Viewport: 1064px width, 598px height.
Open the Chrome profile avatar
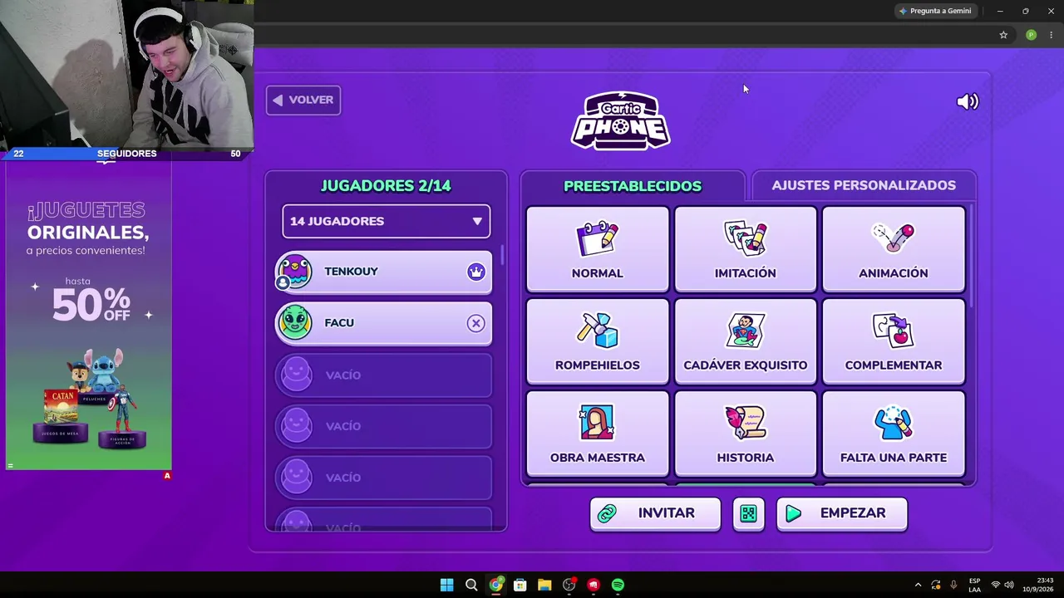(x=1031, y=35)
